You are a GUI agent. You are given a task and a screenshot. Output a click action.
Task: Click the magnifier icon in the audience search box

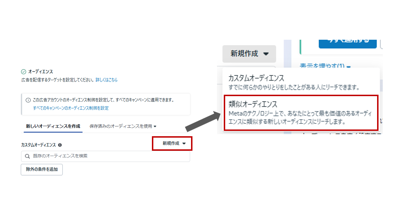(x=27, y=156)
